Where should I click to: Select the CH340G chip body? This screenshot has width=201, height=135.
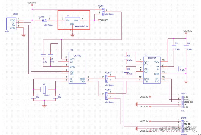[x=77, y=68]
